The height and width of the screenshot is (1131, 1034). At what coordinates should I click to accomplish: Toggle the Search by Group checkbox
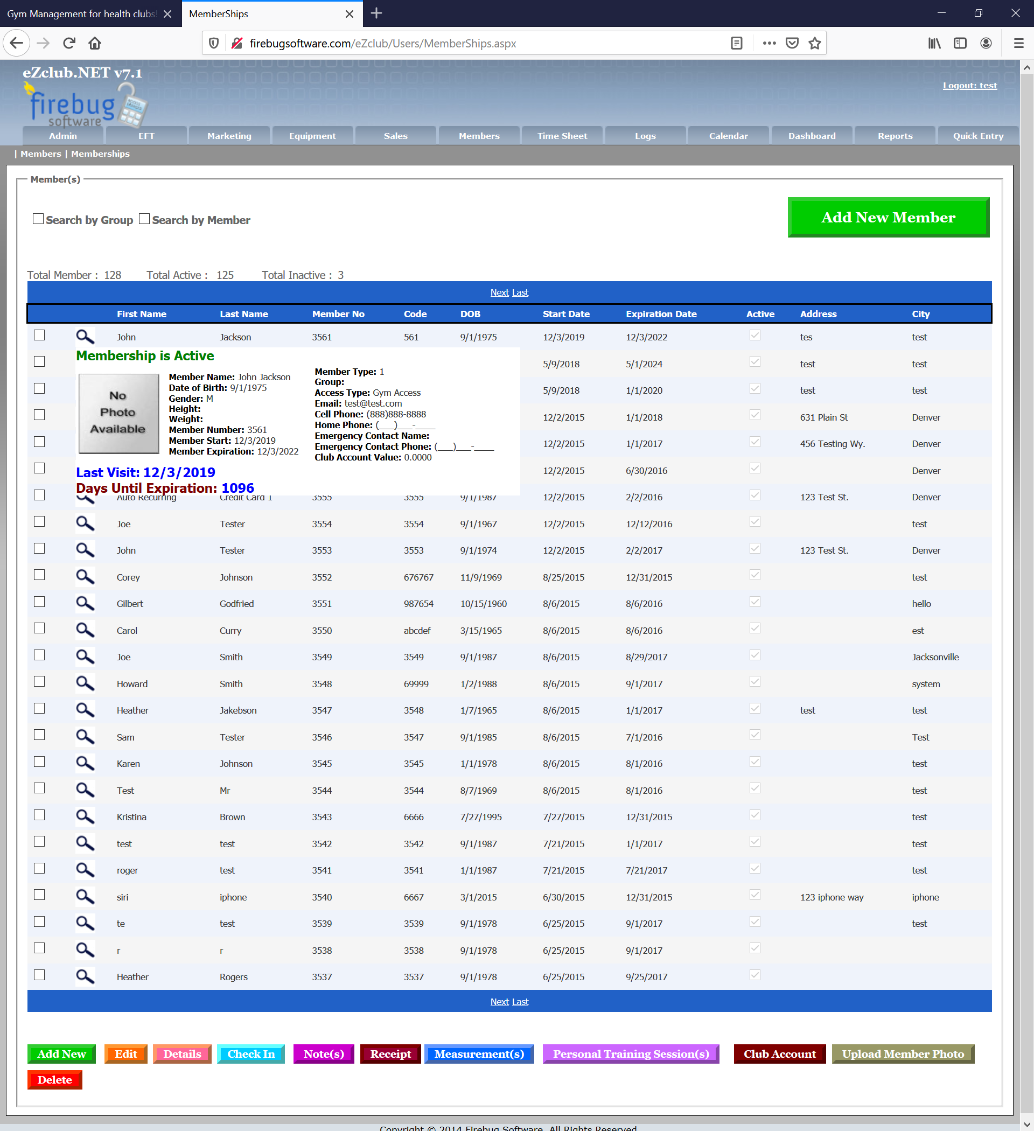coord(38,219)
